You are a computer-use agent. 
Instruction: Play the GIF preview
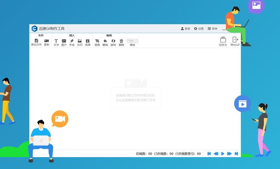tap(223, 154)
